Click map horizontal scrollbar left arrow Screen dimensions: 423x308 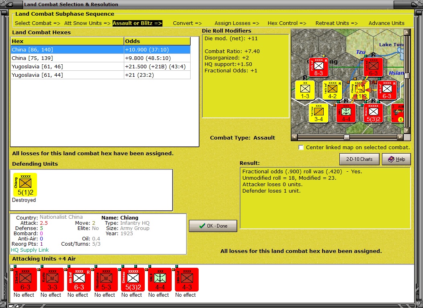click(294, 137)
